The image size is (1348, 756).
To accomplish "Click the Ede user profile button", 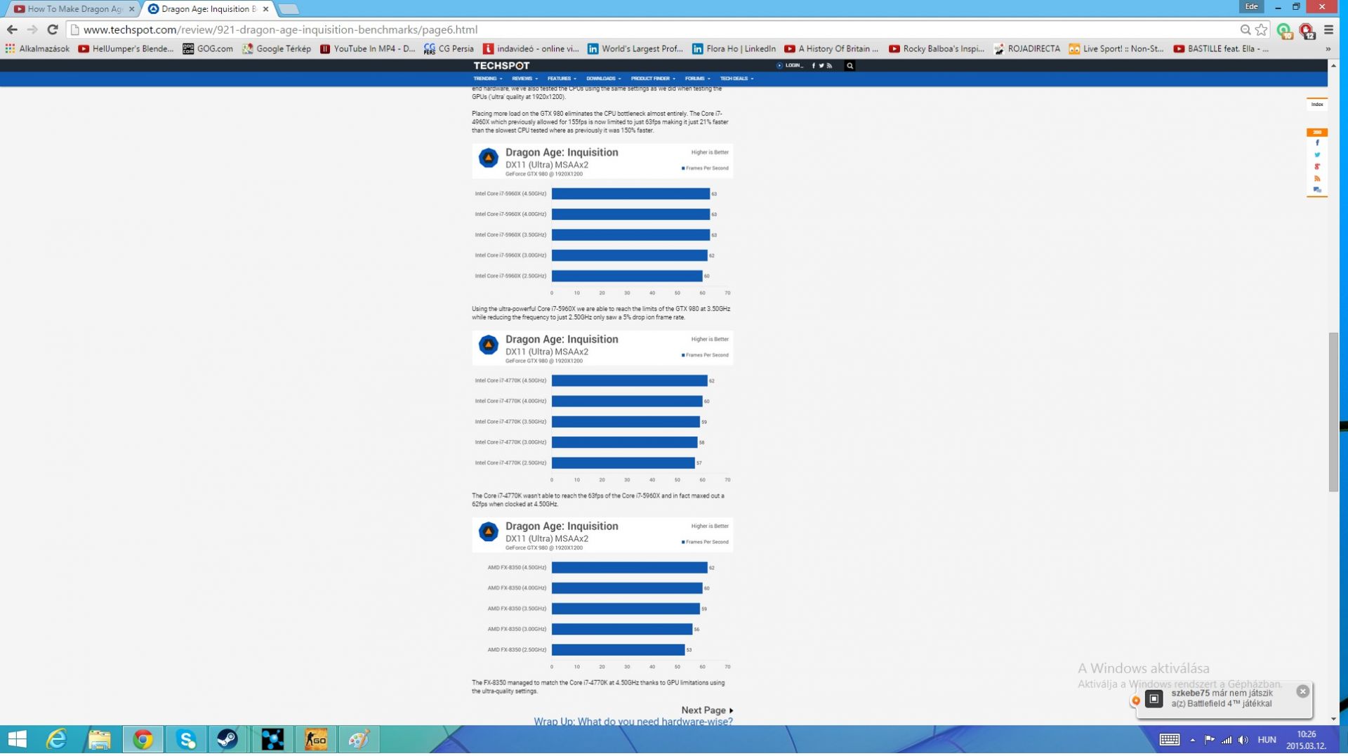I will pos(1251,6).
